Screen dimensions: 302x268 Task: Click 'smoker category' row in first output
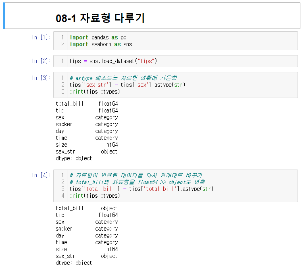[87, 124]
